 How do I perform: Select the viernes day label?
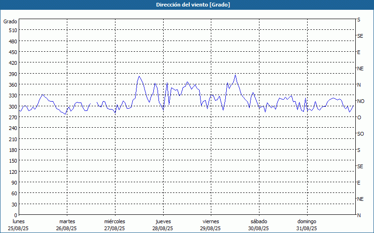tap(211, 221)
